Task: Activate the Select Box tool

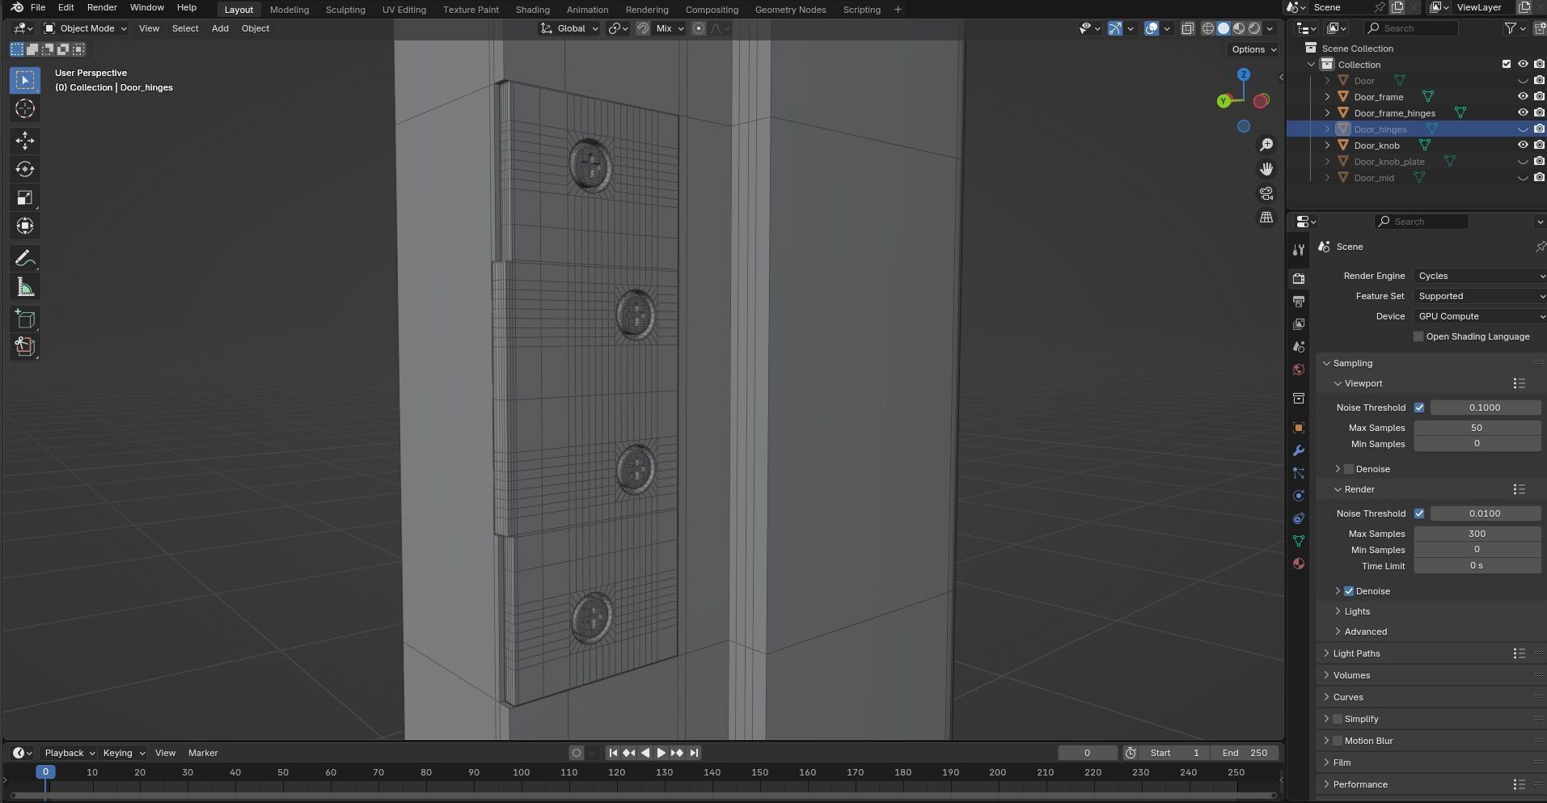Action: (x=25, y=80)
